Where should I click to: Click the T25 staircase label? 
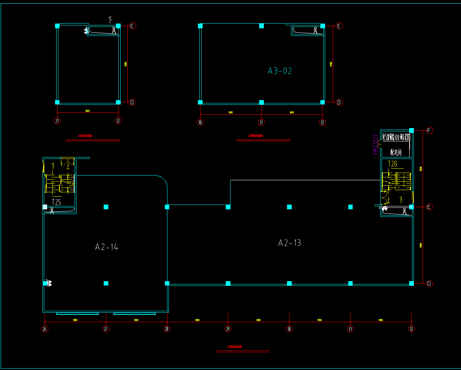(x=57, y=202)
